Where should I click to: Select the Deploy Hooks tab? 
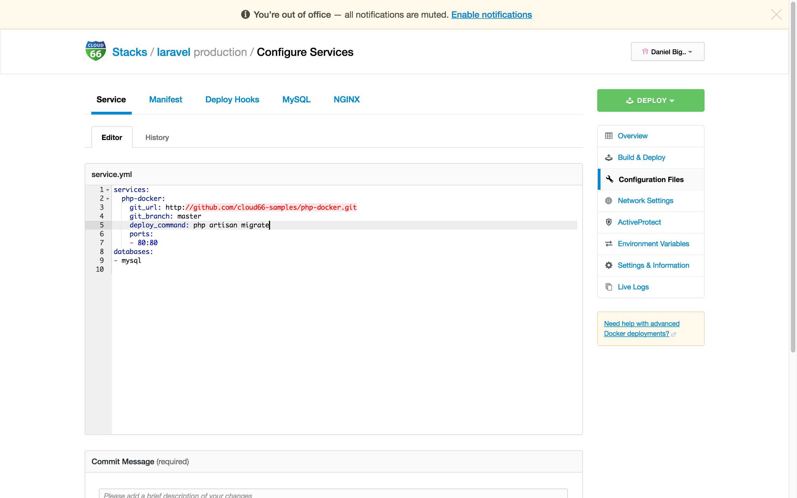(232, 100)
